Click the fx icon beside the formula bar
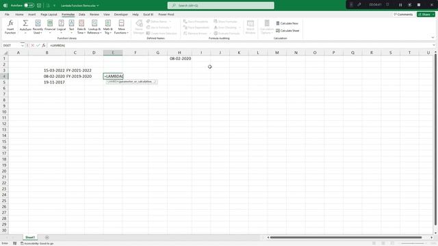Viewport: 438px width, 246px height. tap(44, 45)
